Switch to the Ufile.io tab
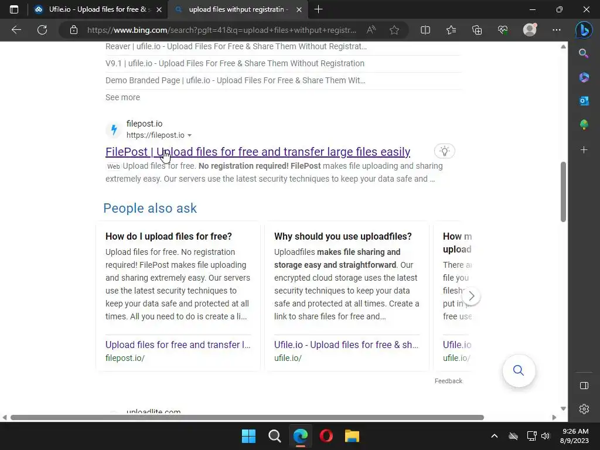 (x=98, y=9)
